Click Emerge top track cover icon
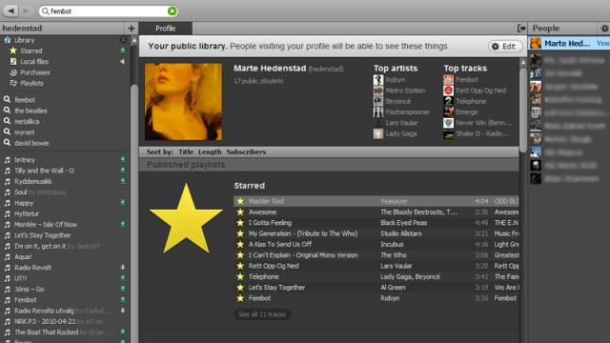 coord(448,112)
